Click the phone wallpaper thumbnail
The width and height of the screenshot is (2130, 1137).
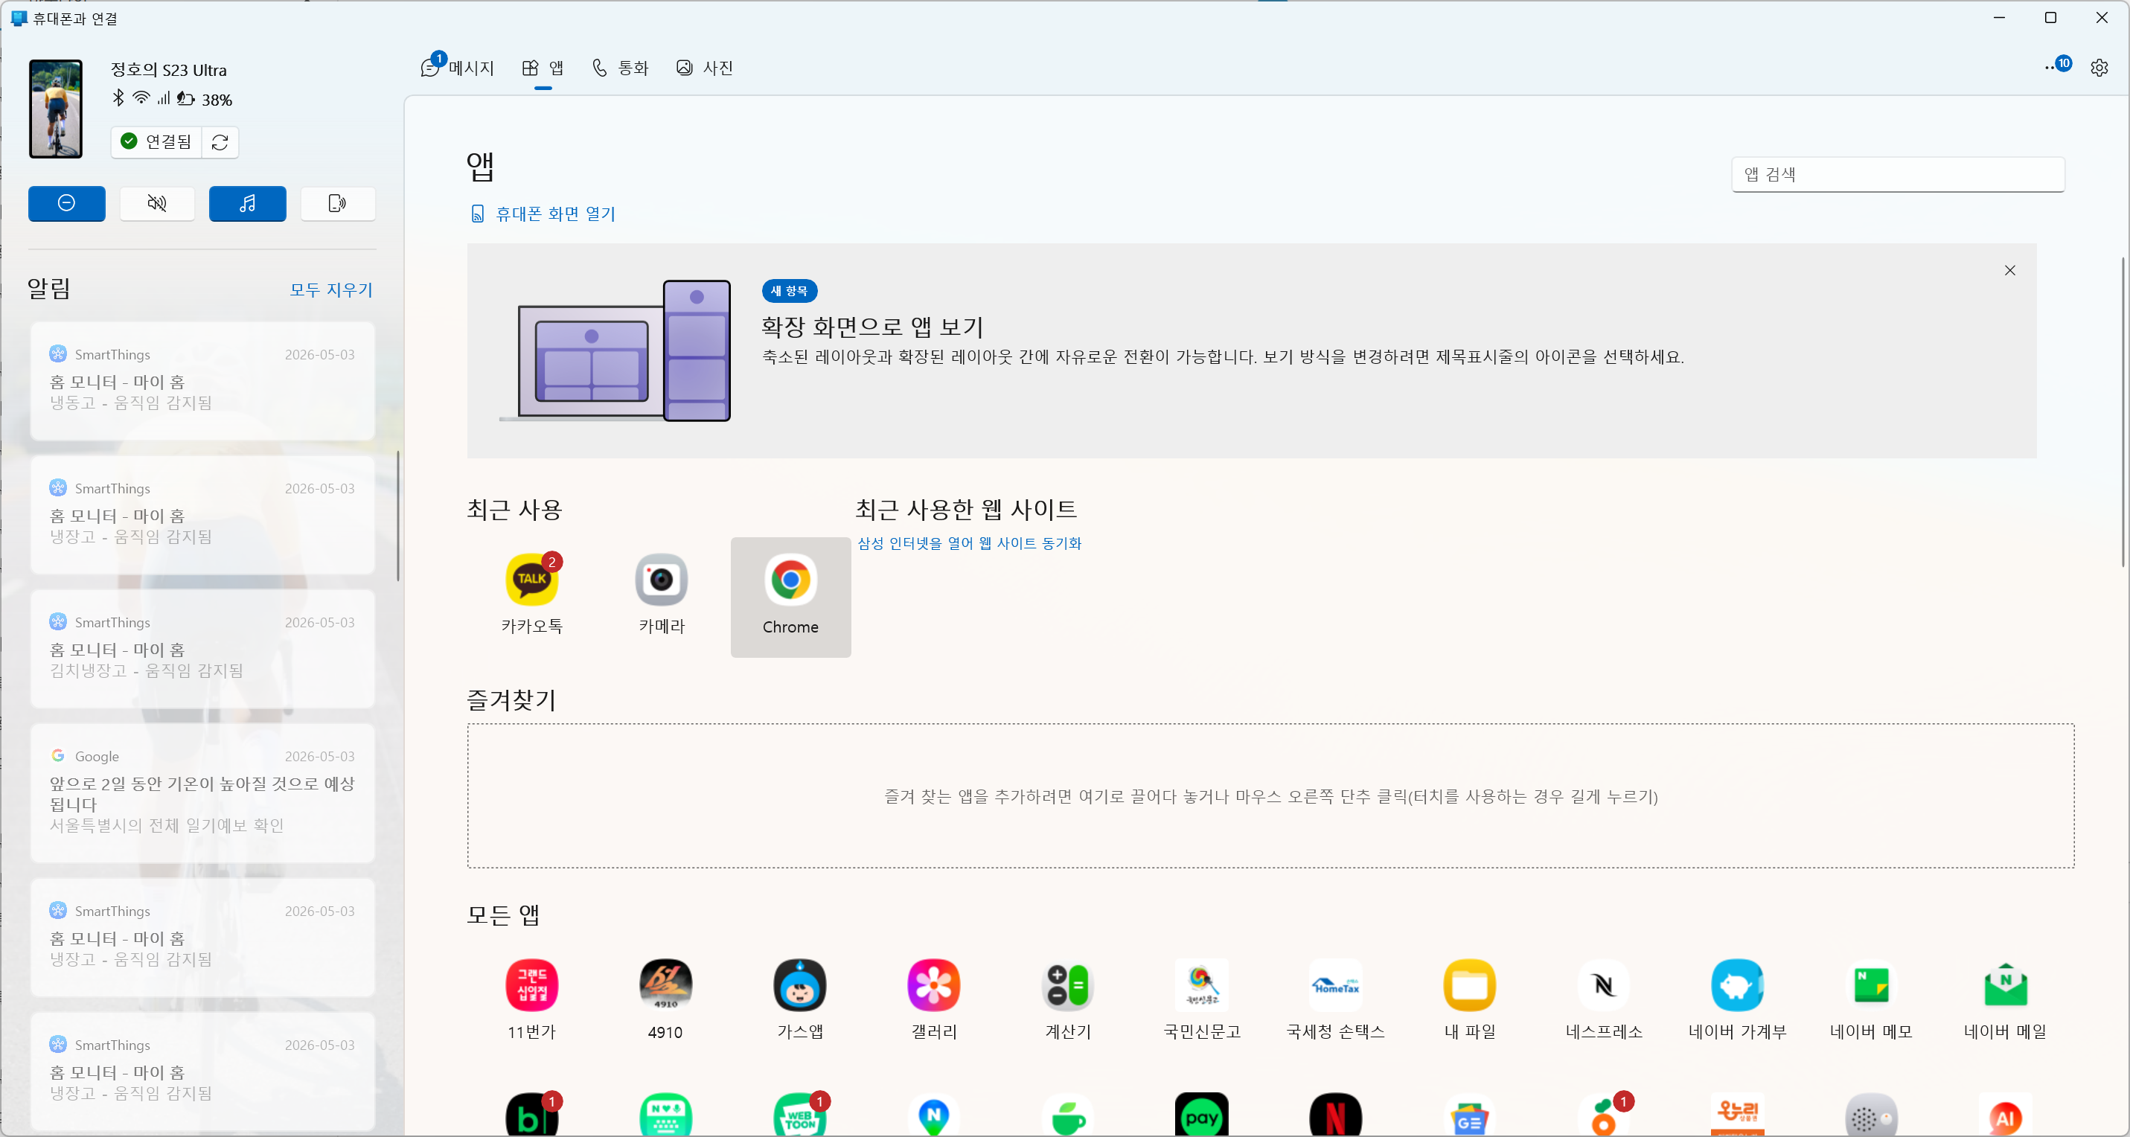pyautogui.click(x=57, y=109)
